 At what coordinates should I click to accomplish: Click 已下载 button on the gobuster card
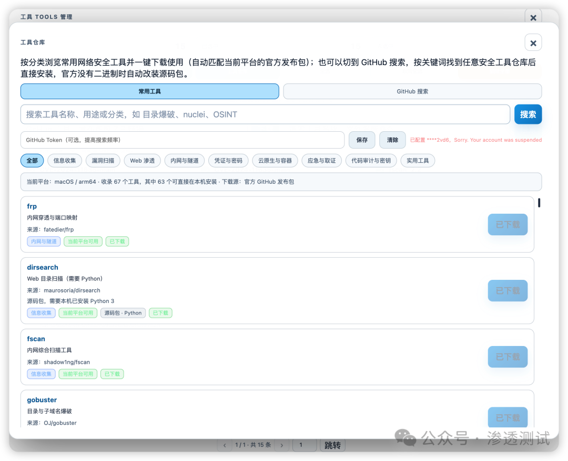[x=508, y=417]
